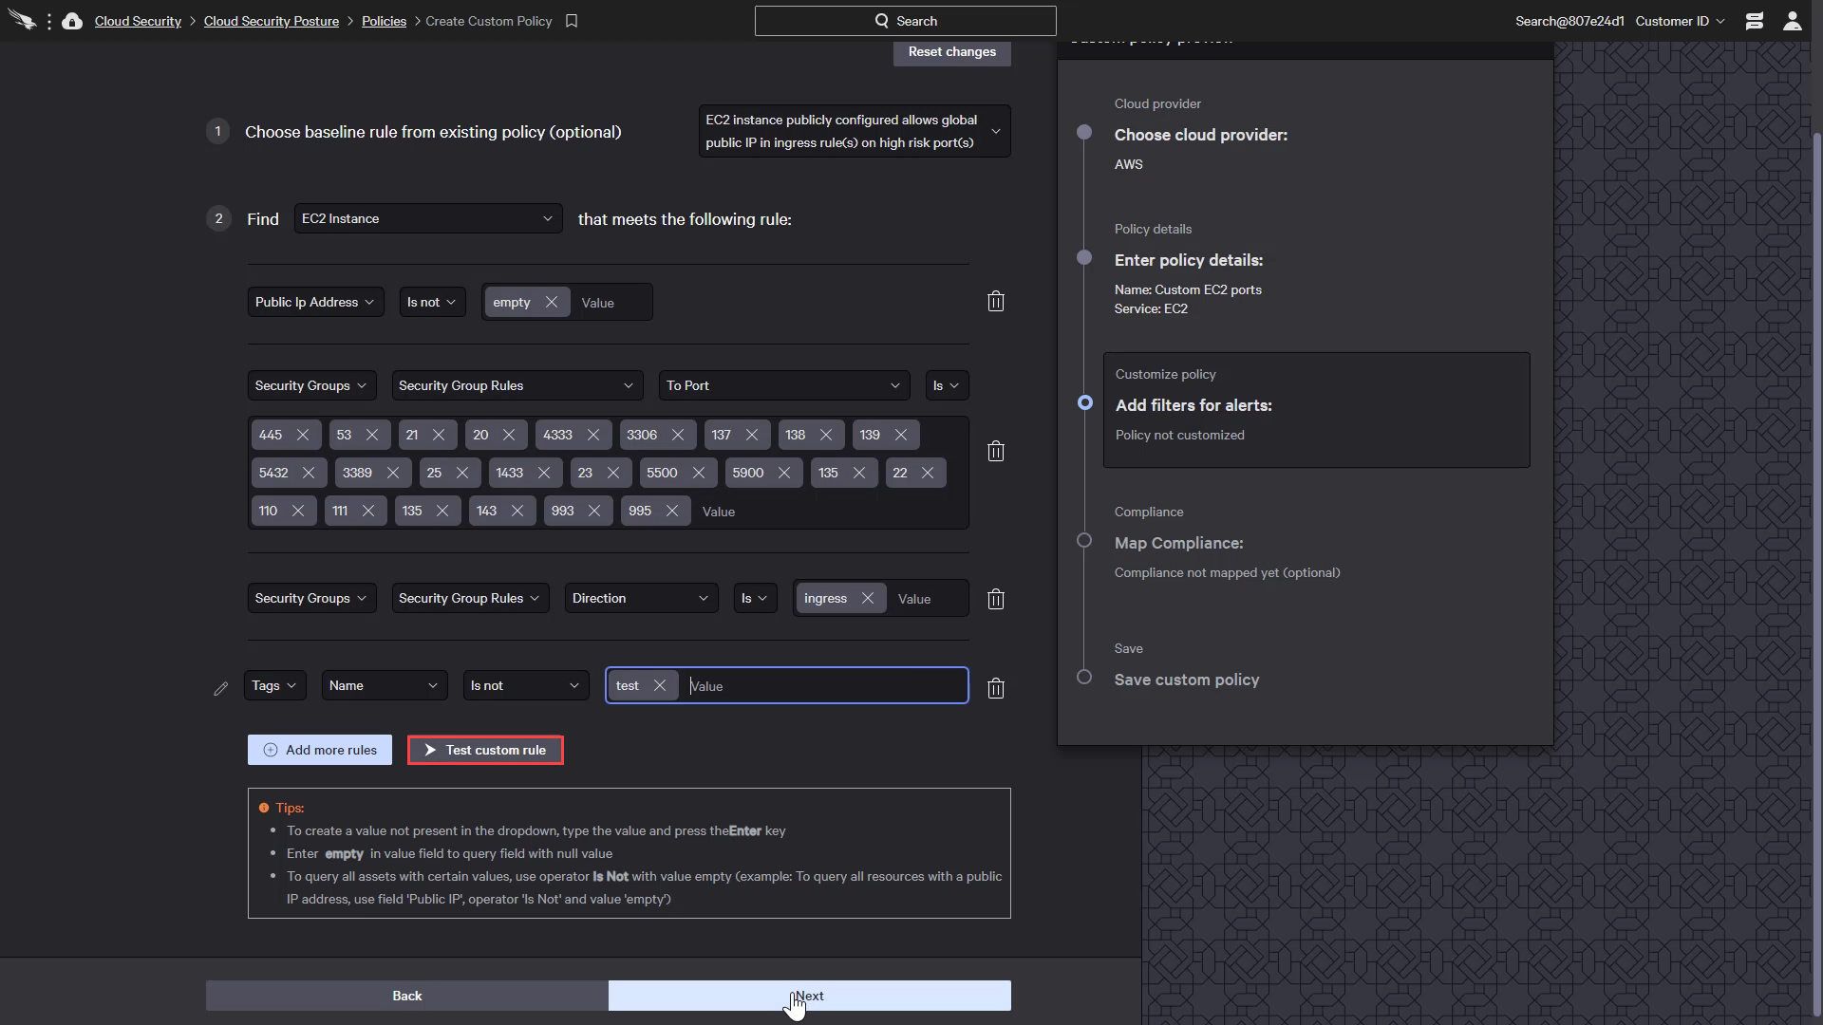Go to Cloud Security Posture breadcrumb

pyautogui.click(x=272, y=21)
